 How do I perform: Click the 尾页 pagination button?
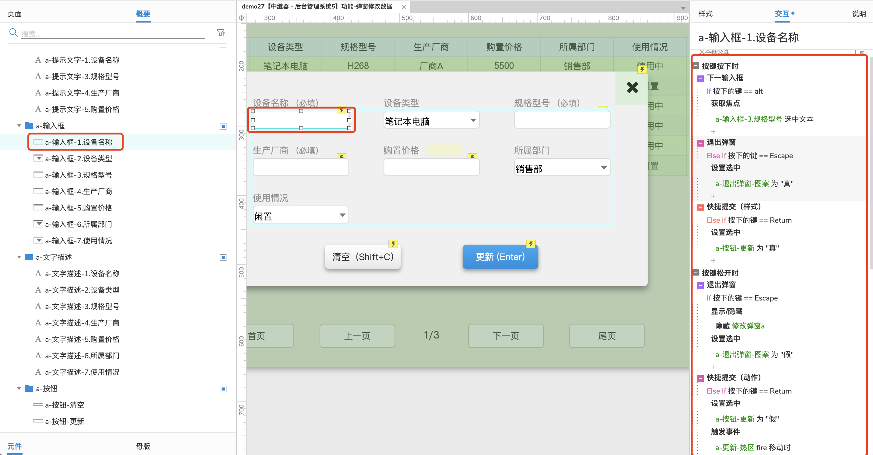[607, 335]
